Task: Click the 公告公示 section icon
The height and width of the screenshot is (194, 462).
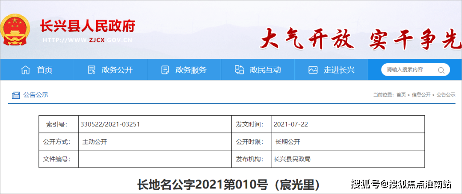Action: click(16, 95)
